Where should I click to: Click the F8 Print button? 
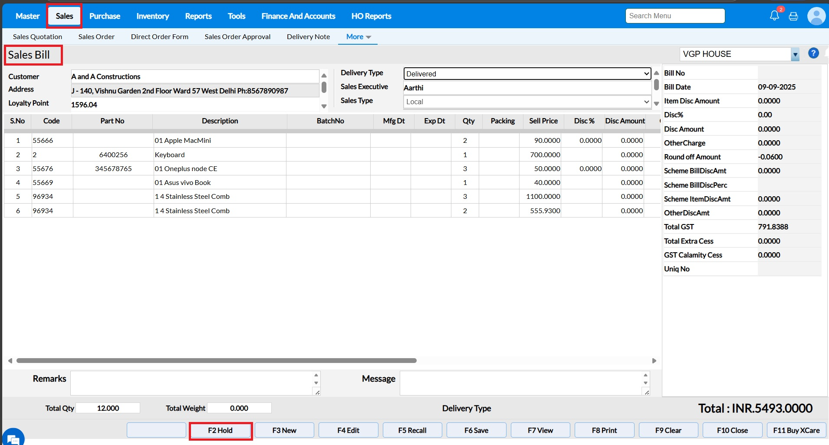(604, 430)
